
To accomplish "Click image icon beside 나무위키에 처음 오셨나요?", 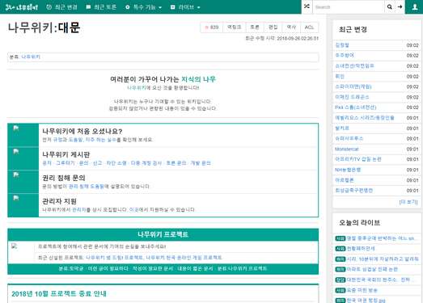I will 16,128.
